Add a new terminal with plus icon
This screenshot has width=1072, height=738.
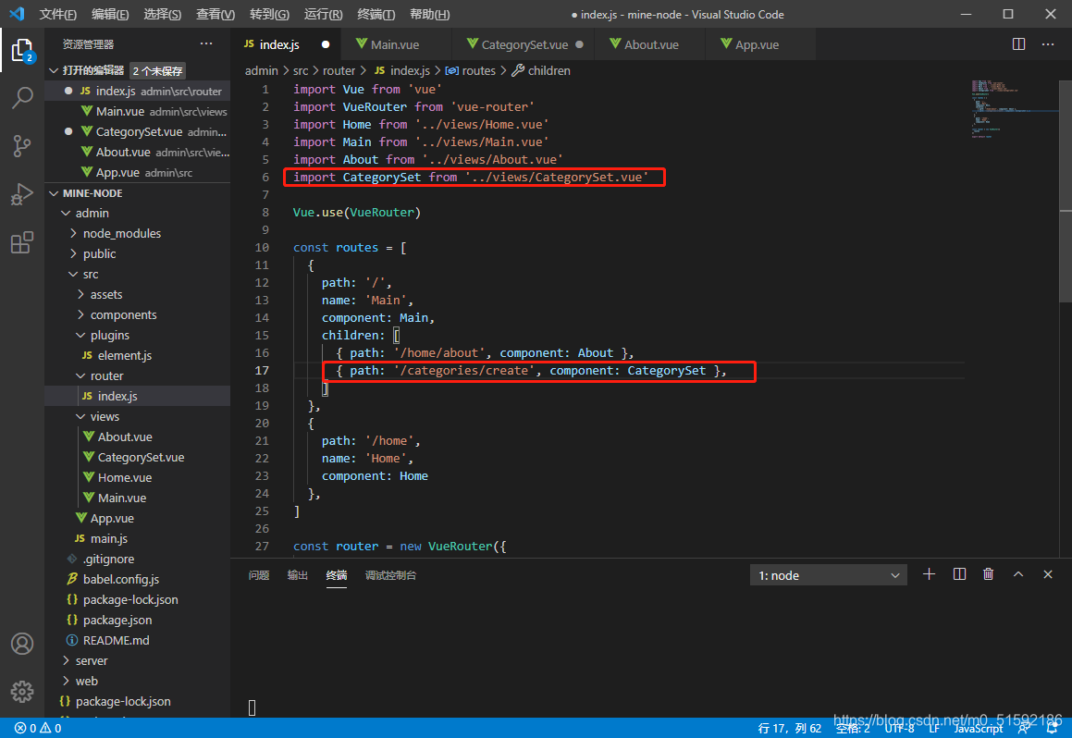pos(930,574)
